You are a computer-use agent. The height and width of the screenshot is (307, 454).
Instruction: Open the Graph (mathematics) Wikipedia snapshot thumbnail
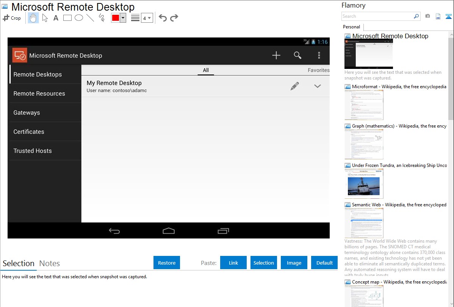(x=364, y=144)
